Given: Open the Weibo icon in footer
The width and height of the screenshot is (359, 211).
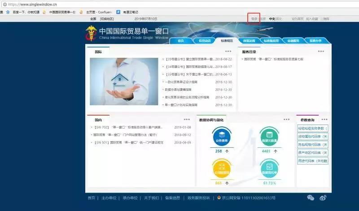Looking at the screenshot, I should pos(323,198).
